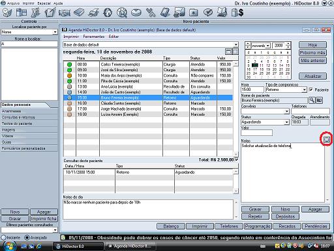The width and height of the screenshot is (334, 251).
Task: Click the handheld PDA toolbar icon
Action: click(x=165, y=12)
